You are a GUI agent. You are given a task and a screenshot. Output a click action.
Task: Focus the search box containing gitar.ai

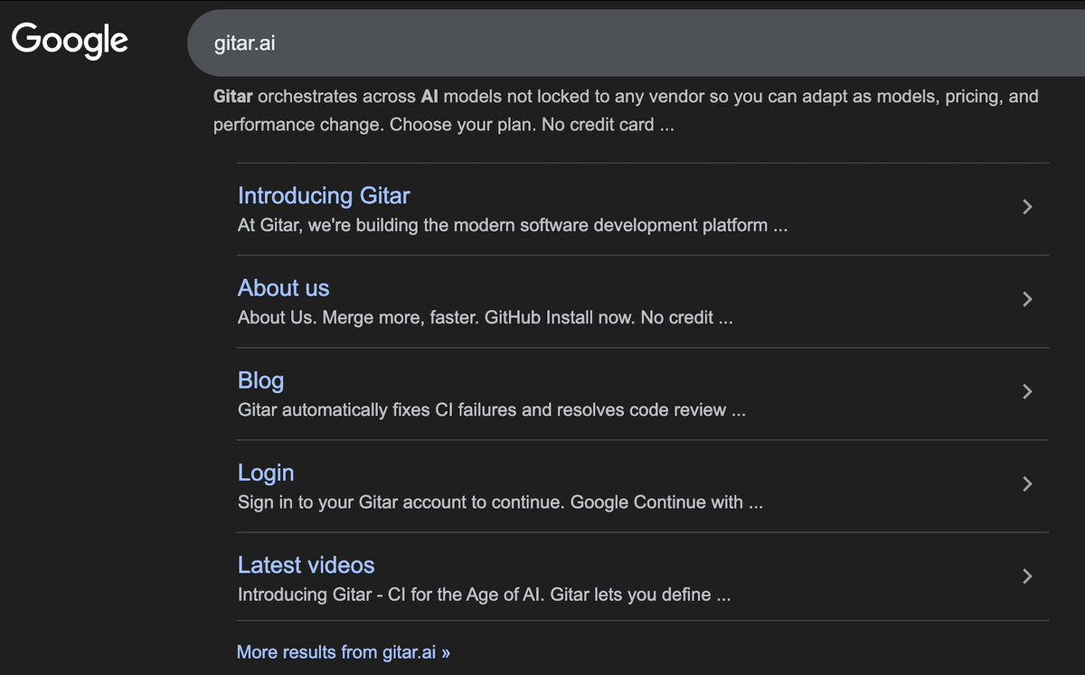click(636, 42)
